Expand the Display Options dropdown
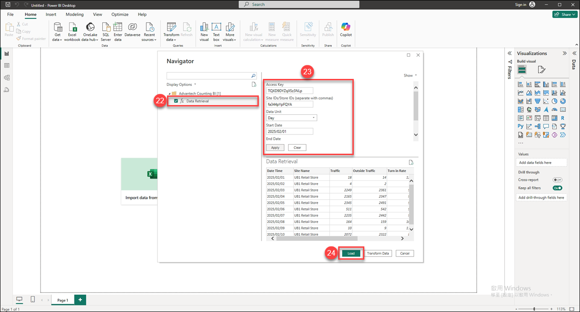 [x=181, y=84]
